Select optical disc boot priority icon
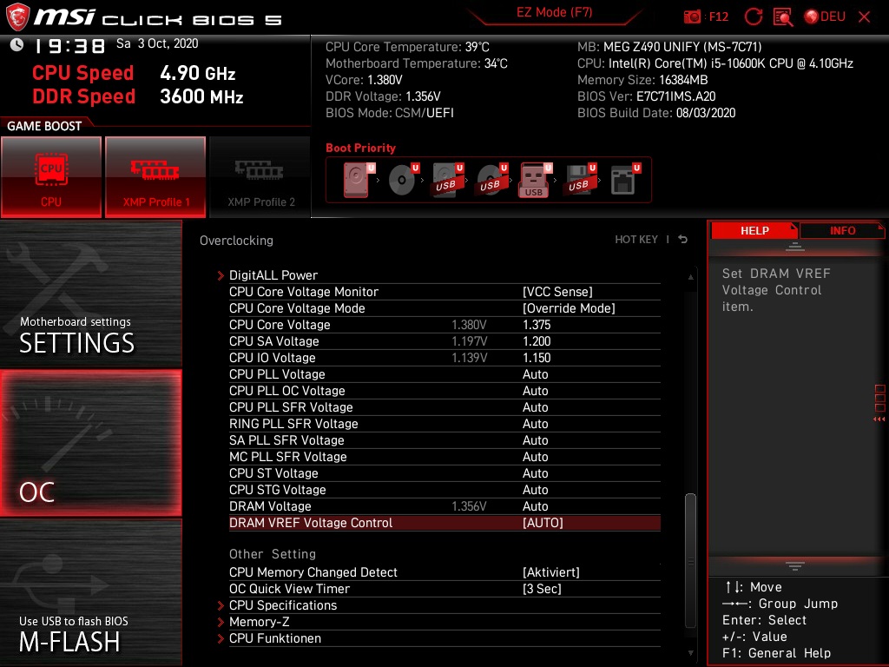This screenshot has height=667, width=889. (403, 180)
